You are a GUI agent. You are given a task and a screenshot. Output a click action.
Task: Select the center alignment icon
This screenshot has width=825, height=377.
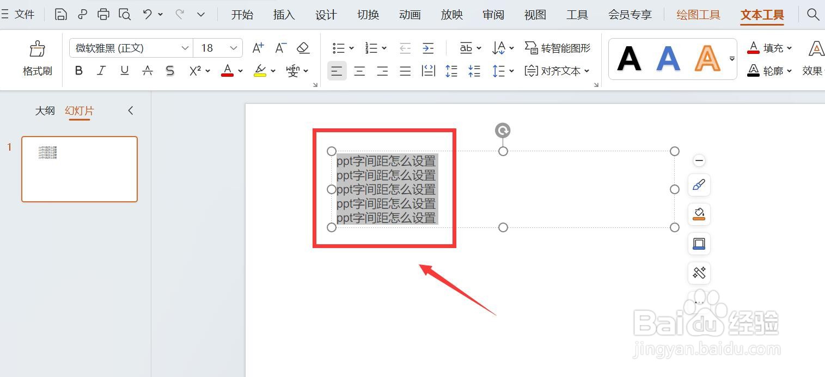pyautogui.click(x=359, y=70)
